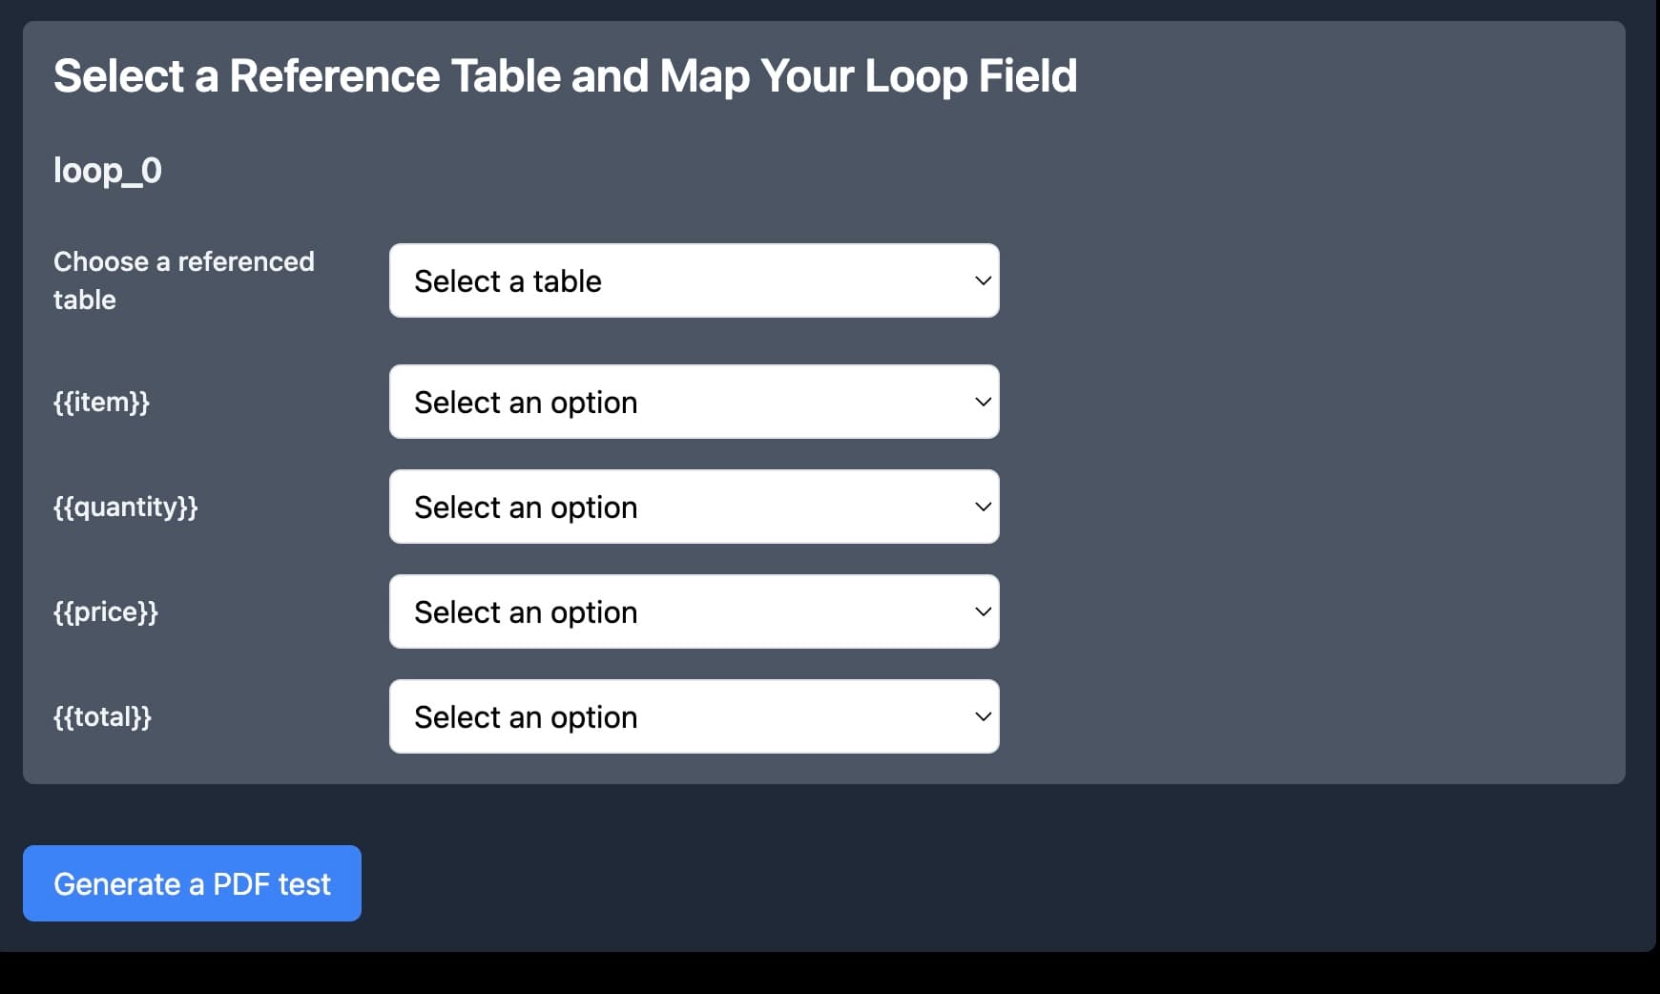
Task: Click the chevron arrow on the referenced table dropdown
Action: click(x=983, y=280)
